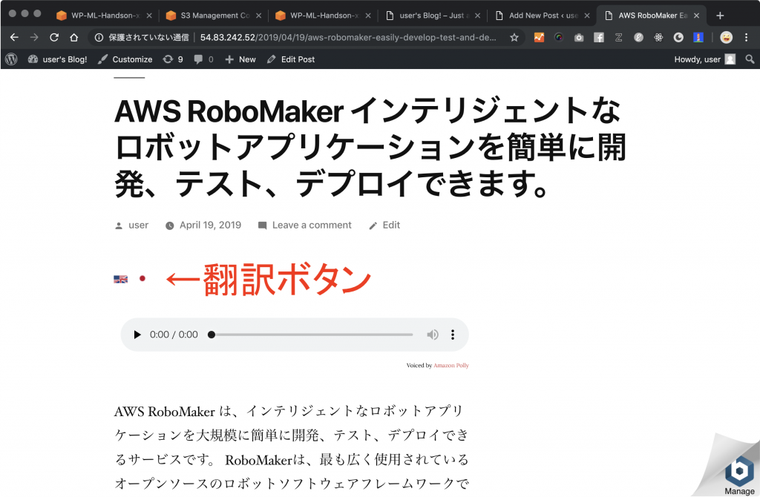Screen dimensions: 760x497
Task: Click the Facebook extension icon
Action: pos(599,37)
